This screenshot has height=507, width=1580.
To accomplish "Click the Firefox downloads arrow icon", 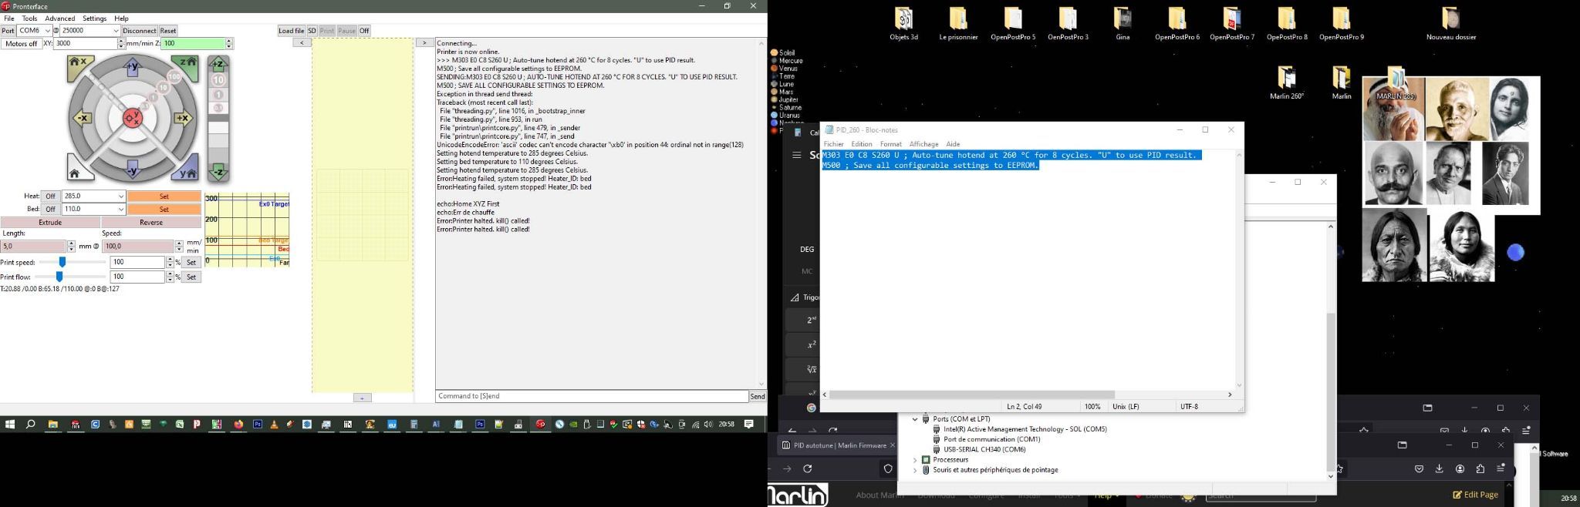I will click(1439, 468).
